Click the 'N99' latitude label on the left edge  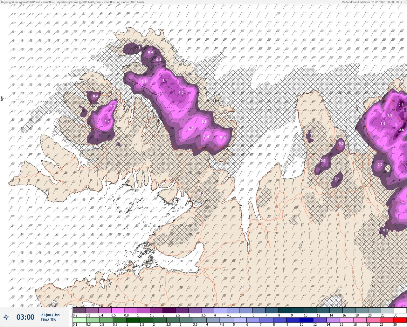click(2, 99)
